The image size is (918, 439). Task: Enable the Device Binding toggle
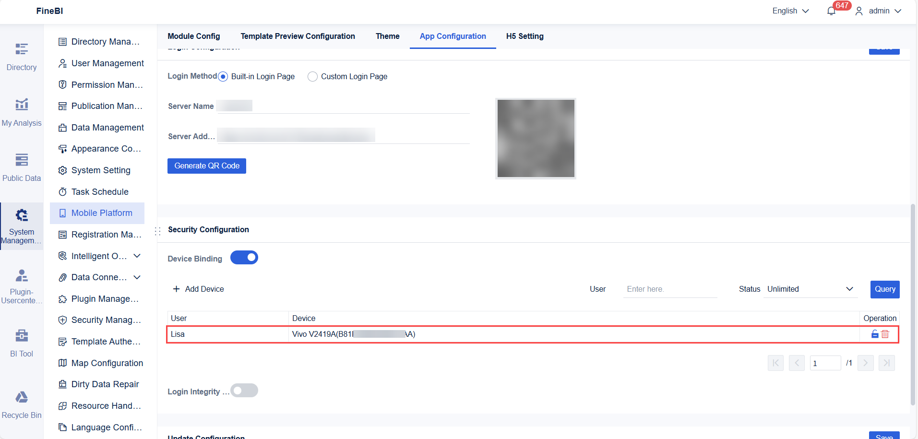pos(244,258)
